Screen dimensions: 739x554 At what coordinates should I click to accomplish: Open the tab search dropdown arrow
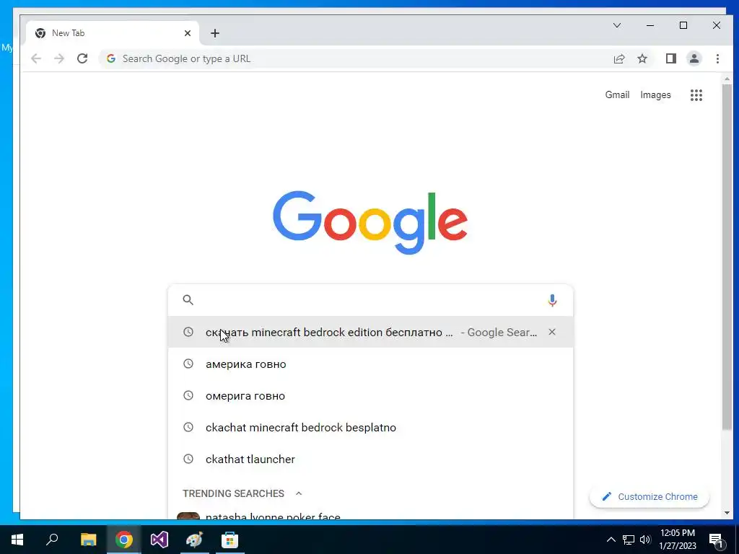616,25
